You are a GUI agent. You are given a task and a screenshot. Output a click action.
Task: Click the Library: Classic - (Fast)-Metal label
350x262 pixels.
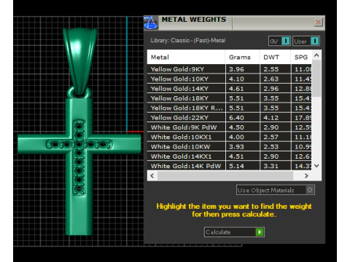[188, 41]
